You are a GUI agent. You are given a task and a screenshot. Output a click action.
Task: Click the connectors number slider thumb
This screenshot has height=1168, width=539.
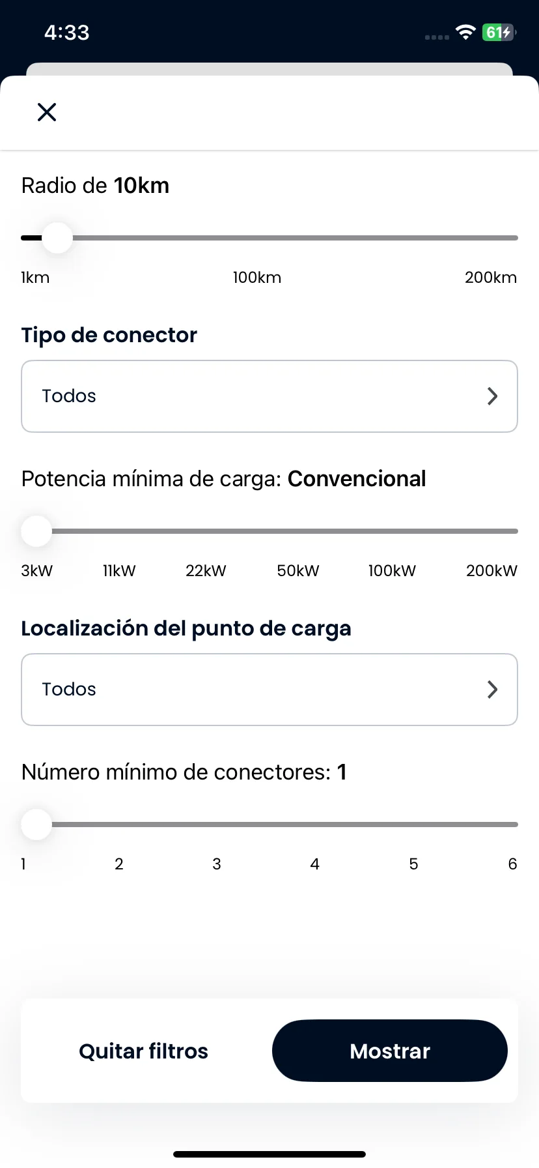[x=36, y=825]
